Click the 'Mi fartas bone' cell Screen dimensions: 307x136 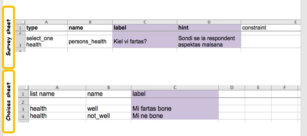175,109
